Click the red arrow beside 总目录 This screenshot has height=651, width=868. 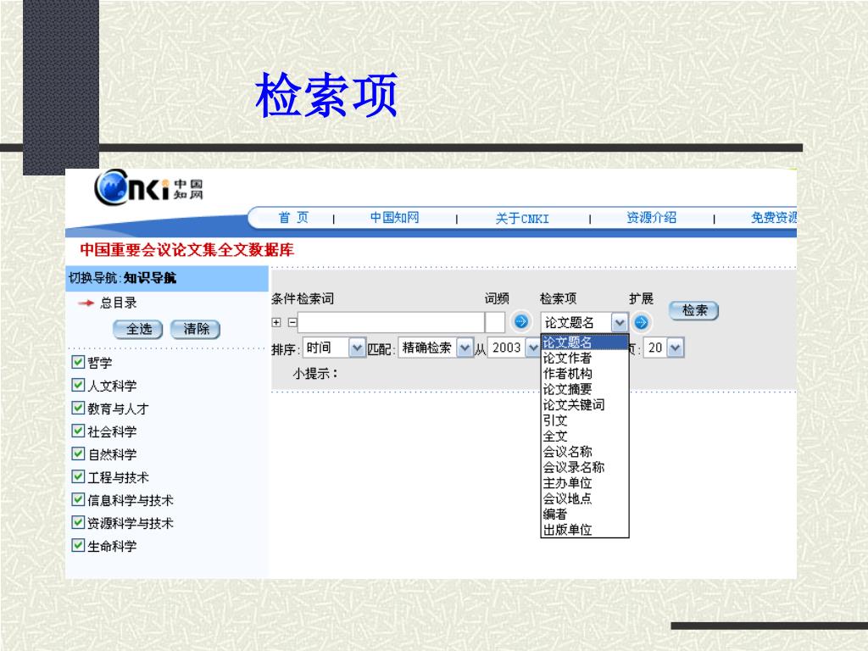click(x=86, y=303)
